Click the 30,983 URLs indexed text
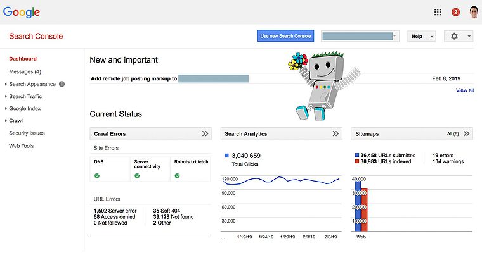This screenshot has height=253, width=482. click(x=386, y=161)
